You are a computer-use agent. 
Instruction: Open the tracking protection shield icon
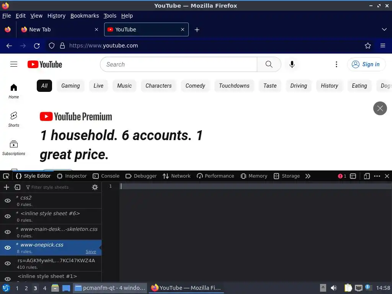[x=52, y=46]
